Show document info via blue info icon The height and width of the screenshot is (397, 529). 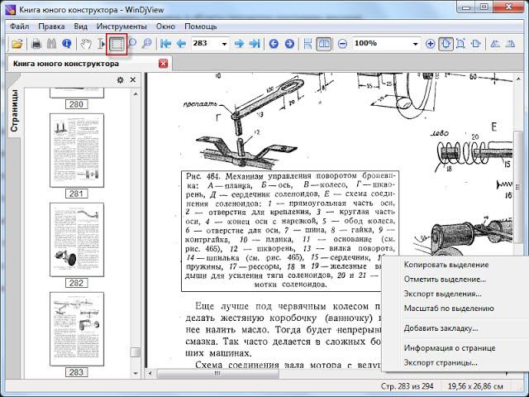click(66, 44)
